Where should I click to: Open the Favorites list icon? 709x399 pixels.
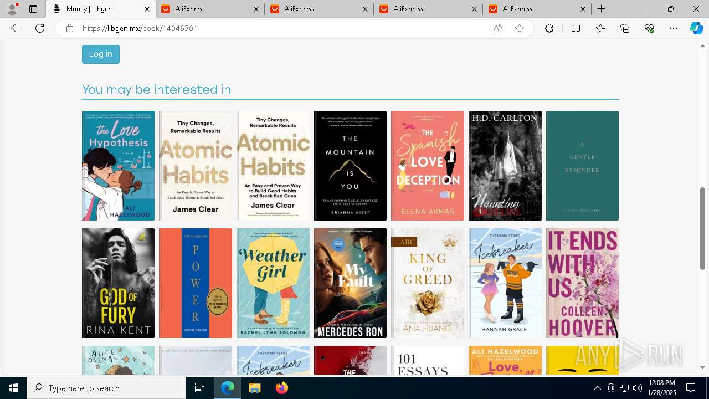coord(600,28)
